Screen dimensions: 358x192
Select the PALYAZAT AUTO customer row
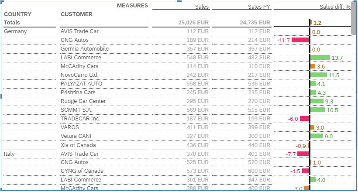[81, 84]
